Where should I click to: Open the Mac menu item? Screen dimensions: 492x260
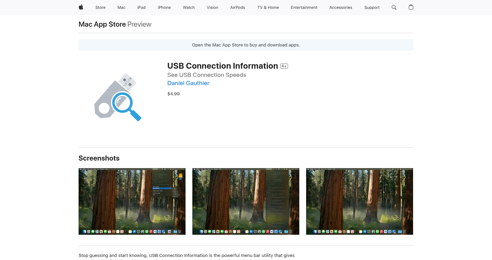pos(121,8)
